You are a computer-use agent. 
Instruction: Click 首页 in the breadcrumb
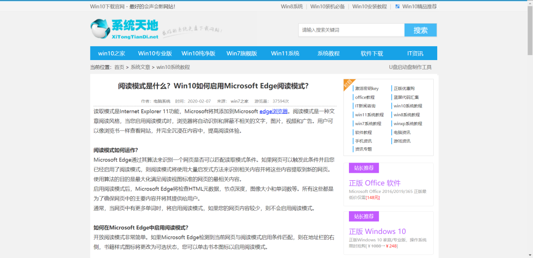(119, 67)
